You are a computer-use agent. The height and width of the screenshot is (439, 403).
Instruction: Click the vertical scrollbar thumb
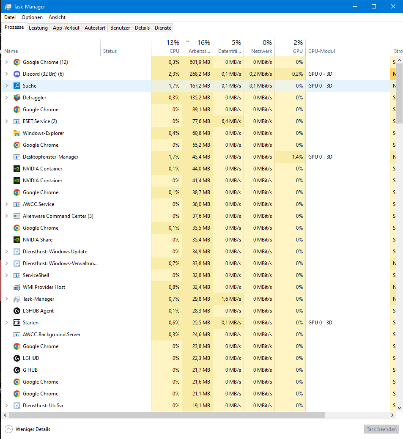pyautogui.click(x=399, y=93)
